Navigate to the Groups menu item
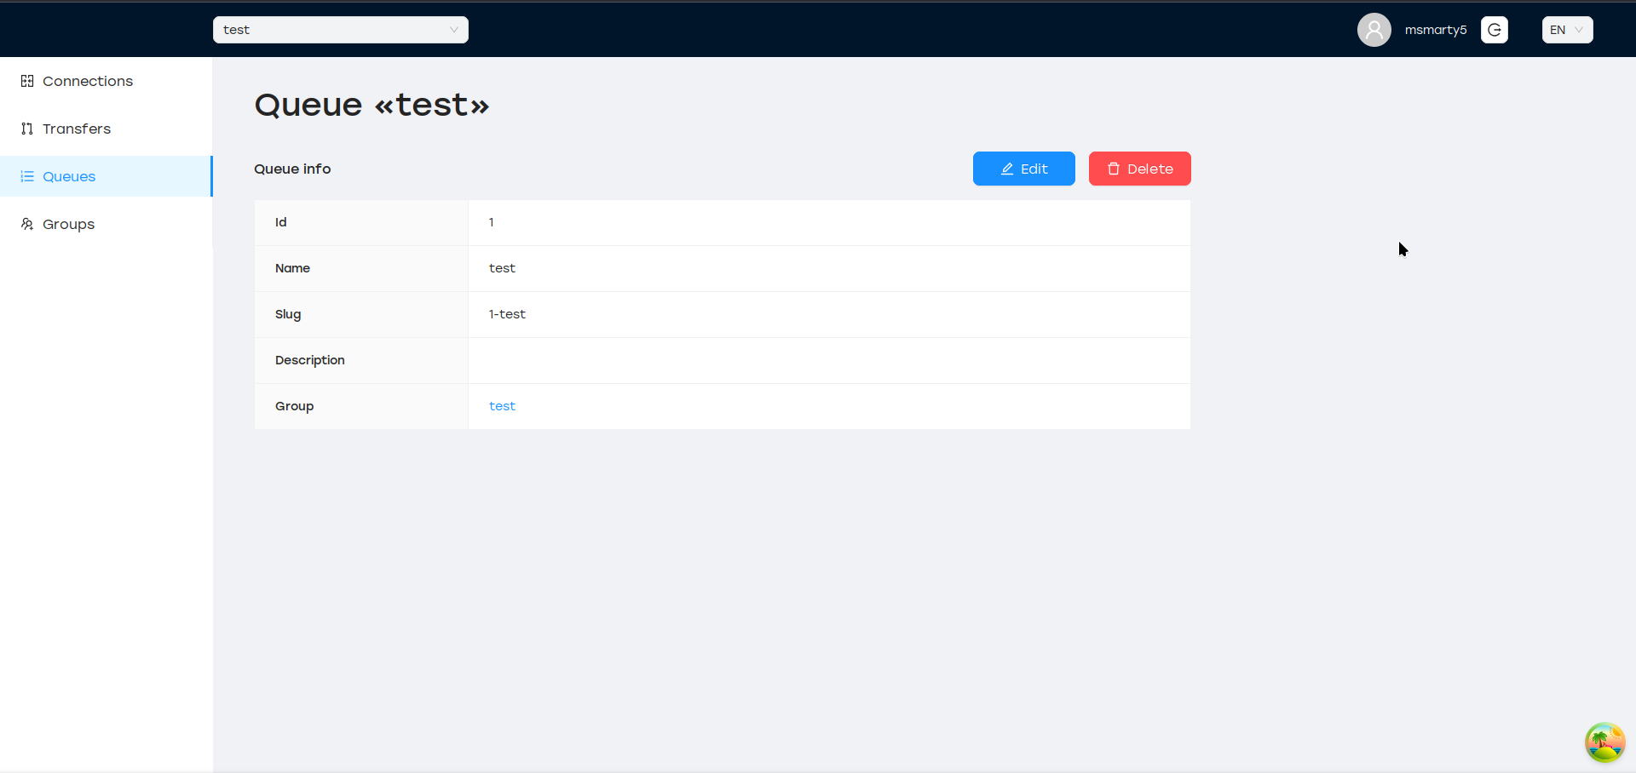The height and width of the screenshot is (773, 1636). click(x=68, y=224)
